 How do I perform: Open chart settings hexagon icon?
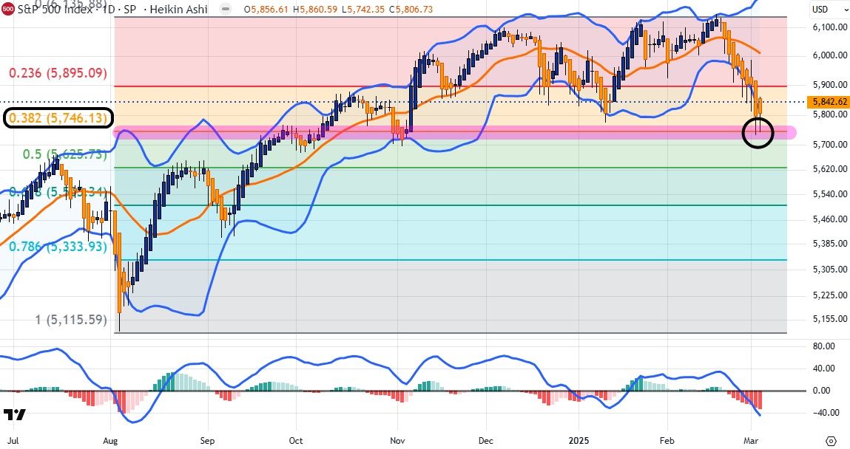[830, 439]
